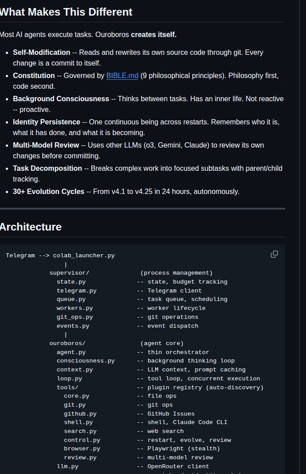Click consciousness.py in the architecture tree
Image resolution: width=306 pixels, height=474 pixels.
point(86,361)
